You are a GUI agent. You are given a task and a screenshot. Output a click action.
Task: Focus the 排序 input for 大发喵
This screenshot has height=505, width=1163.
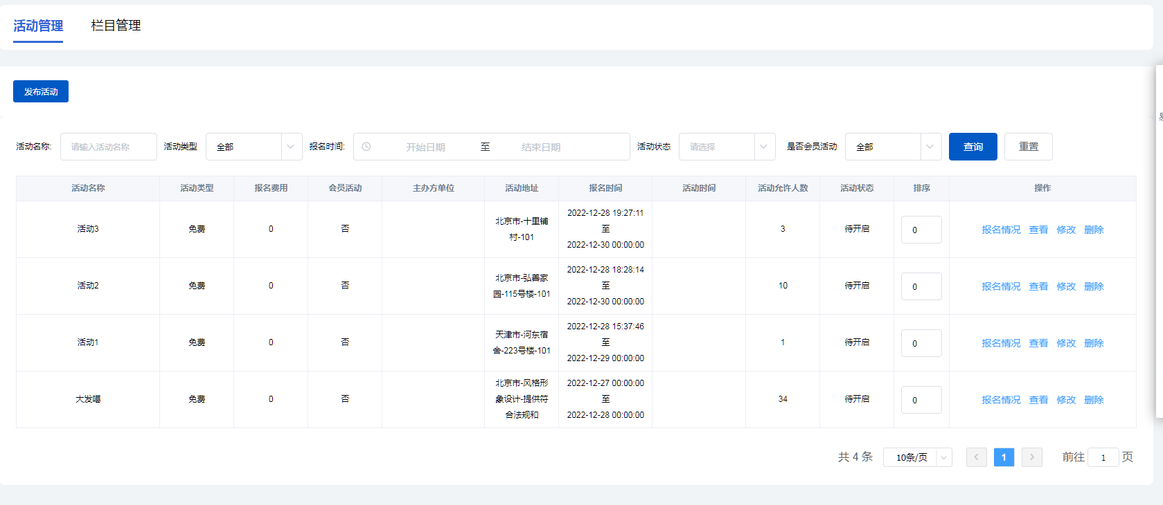[921, 400]
